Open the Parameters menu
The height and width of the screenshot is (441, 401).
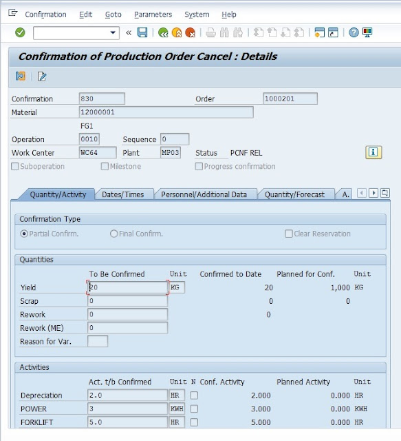click(153, 14)
